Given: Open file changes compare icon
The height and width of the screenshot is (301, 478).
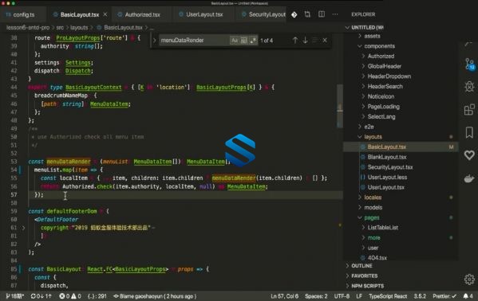Looking at the screenshot, I should point(307,14).
